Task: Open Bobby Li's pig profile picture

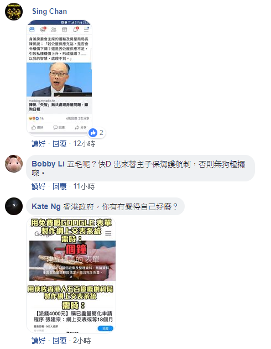Action: (x=14, y=164)
